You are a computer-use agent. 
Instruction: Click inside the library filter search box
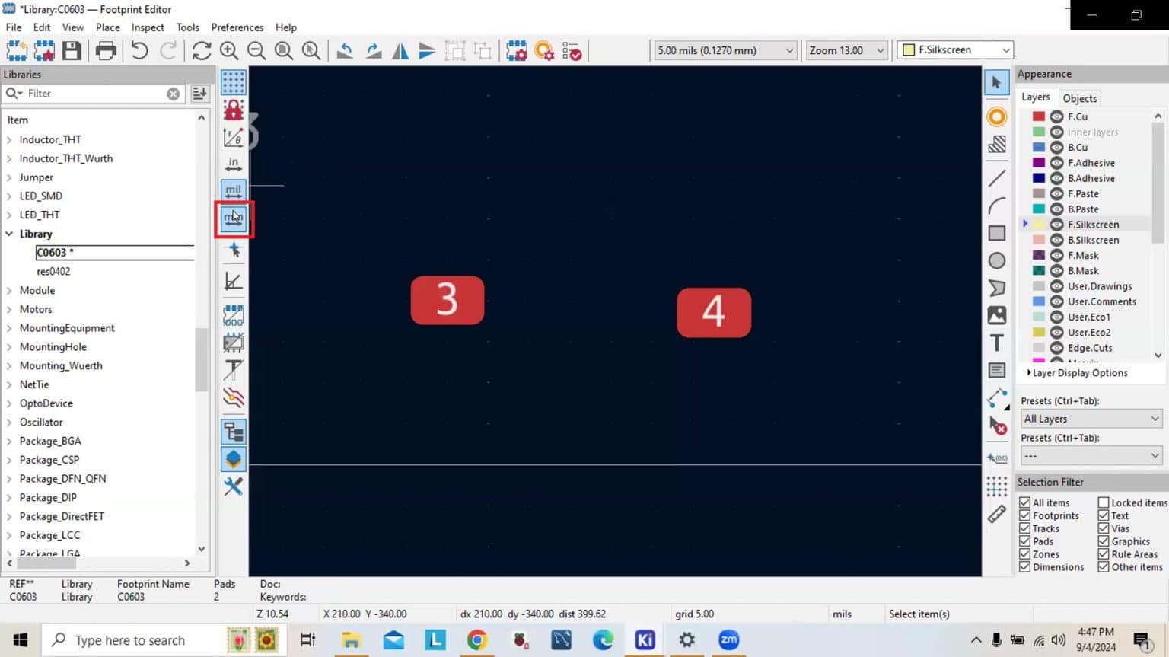point(91,93)
